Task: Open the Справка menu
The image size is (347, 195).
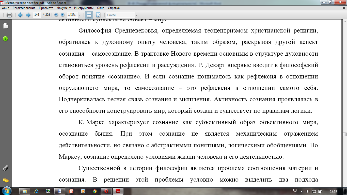Action: (x=114, y=8)
